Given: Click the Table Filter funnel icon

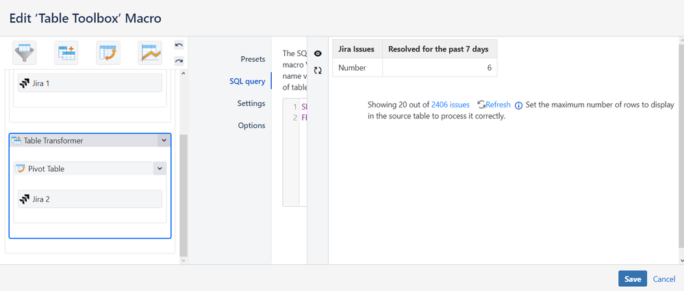Looking at the screenshot, I should pyautogui.click(x=25, y=52).
